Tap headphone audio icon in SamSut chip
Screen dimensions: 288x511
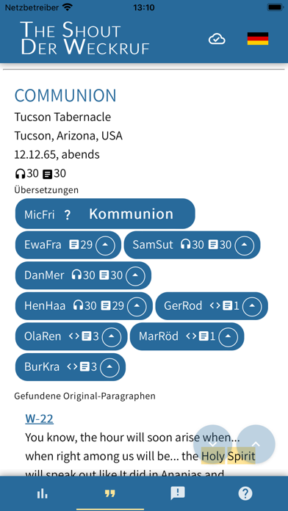185,244
